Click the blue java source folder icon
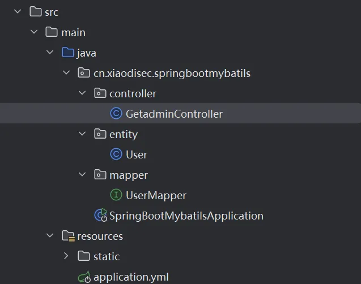This screenshot has height=284, width=361. click(x=68, y=53)
